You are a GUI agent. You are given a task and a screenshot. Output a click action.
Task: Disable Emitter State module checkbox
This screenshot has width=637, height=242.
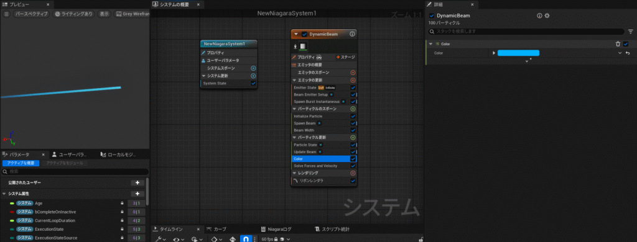tap(353, 87)
